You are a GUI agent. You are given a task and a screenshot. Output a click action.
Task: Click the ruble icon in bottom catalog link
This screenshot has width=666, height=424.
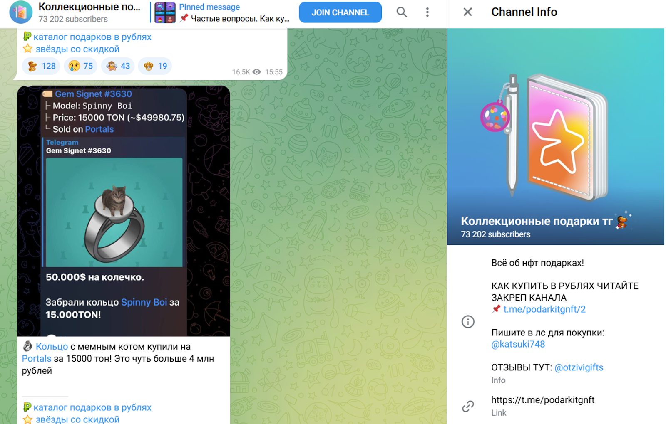pyautogui.click(x=27, y=407)
